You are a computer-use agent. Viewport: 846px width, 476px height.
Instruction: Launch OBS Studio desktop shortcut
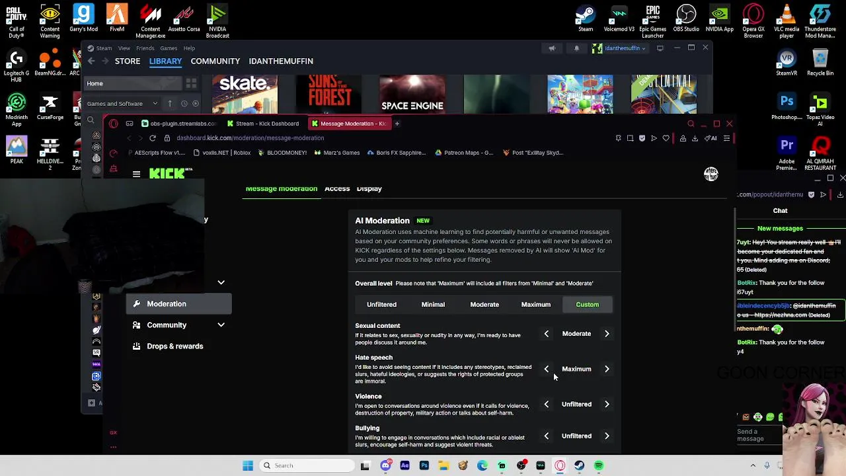tap(686, 19)
